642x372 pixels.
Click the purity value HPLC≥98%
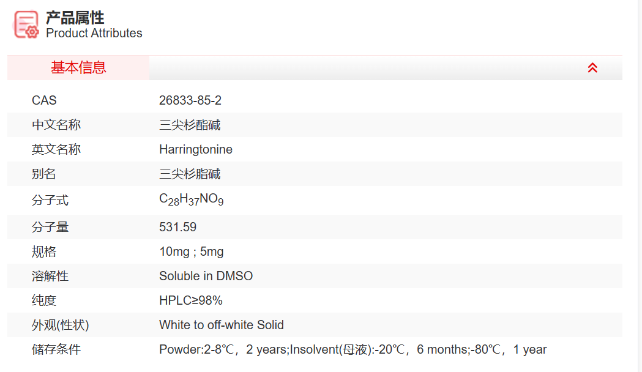coord(191,300)
